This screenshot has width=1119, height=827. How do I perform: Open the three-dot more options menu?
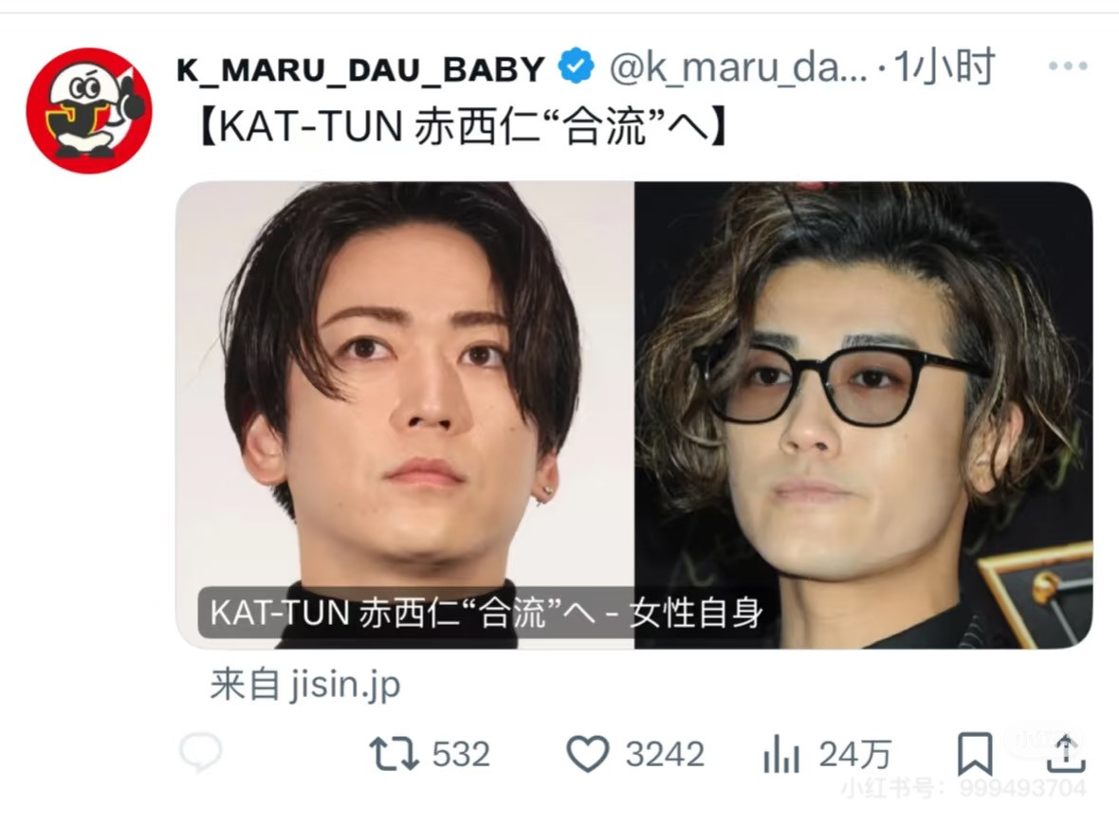(1068, 66)
